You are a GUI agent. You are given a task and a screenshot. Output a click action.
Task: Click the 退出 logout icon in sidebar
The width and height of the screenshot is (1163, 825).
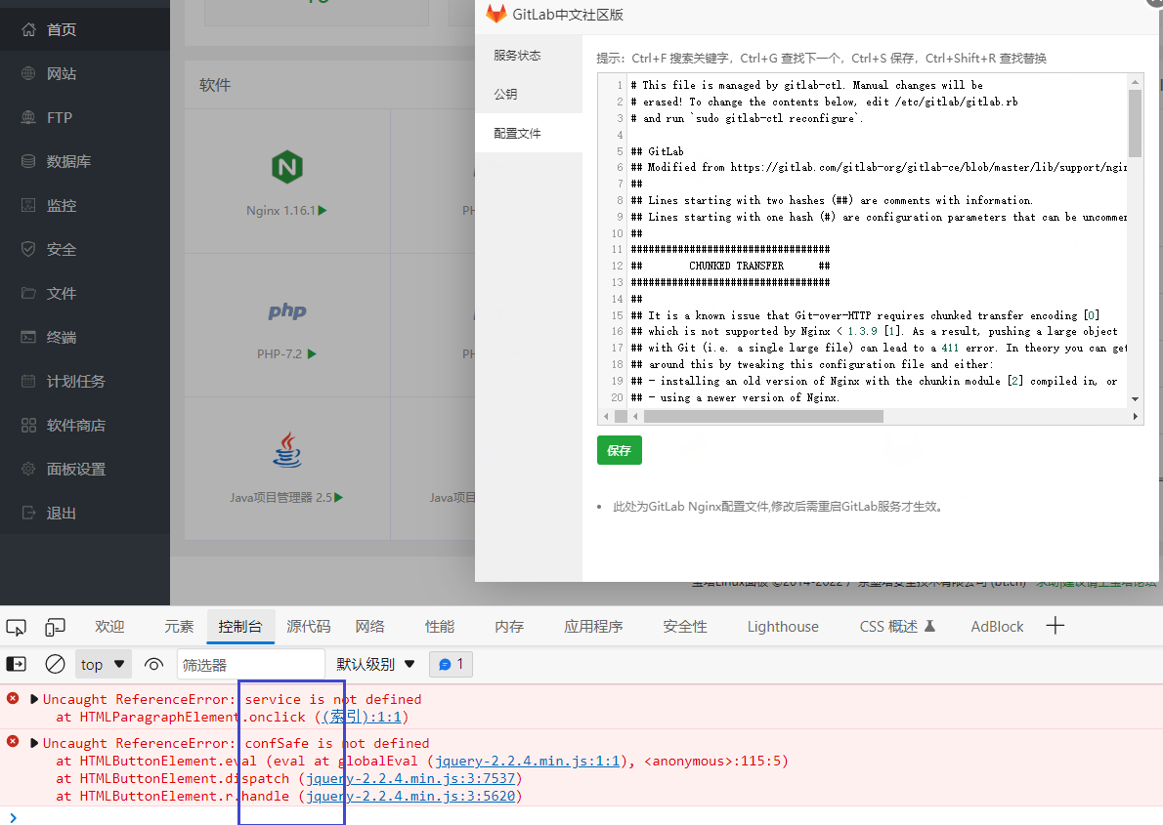click(28, 513)
